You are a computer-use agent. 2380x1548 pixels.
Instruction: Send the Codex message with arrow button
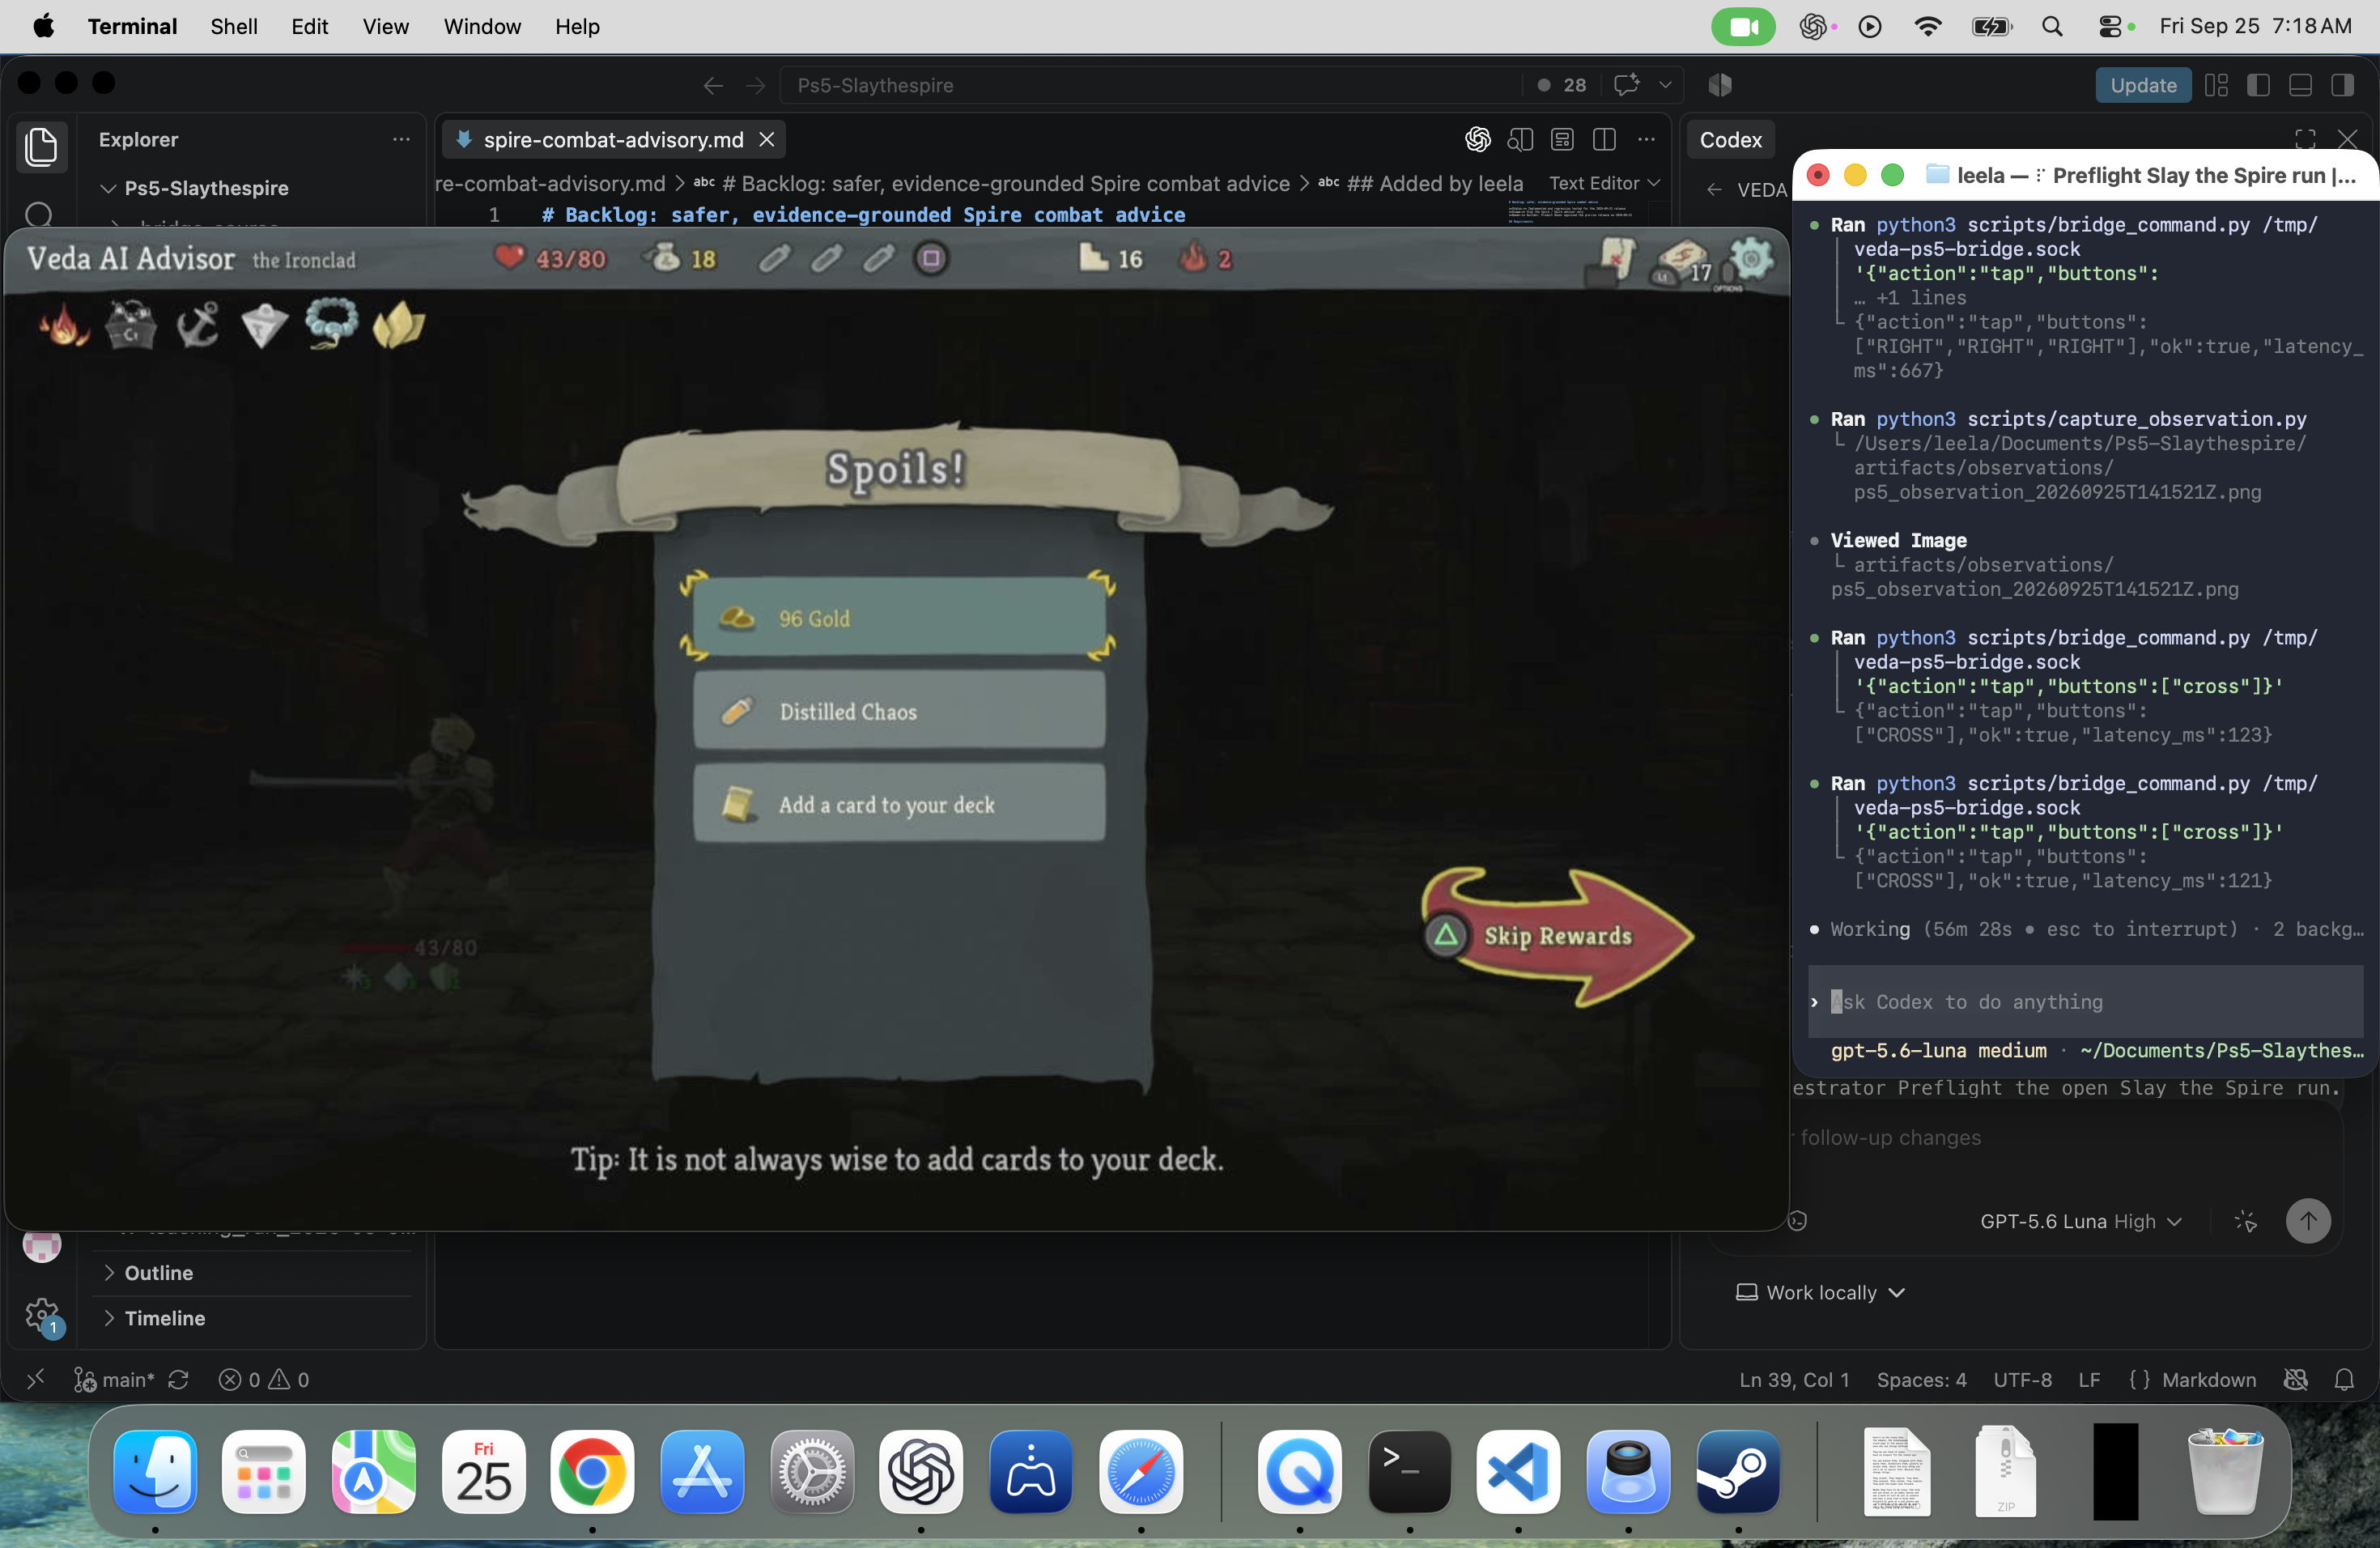click(2308, 1221)
